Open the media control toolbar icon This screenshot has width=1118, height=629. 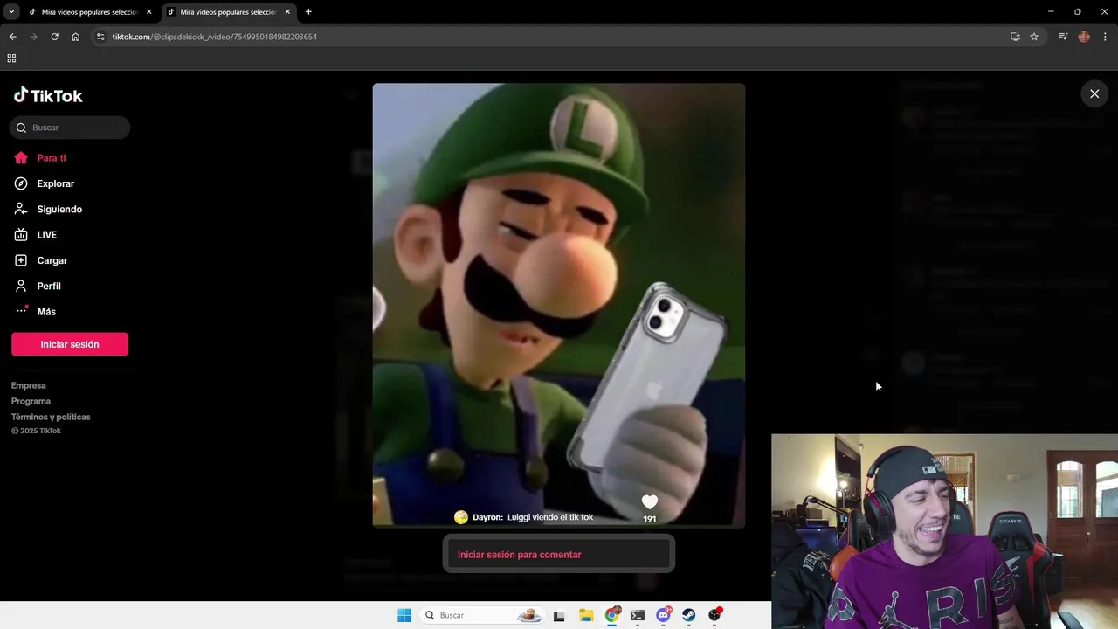pos(1063,37)
